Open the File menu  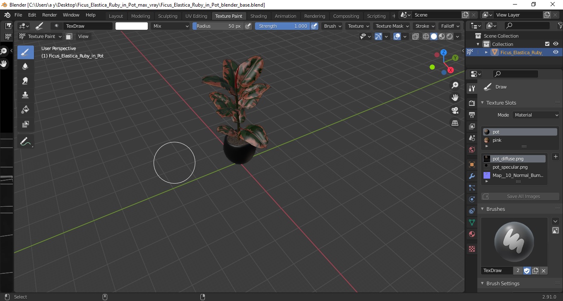(18, 15)
